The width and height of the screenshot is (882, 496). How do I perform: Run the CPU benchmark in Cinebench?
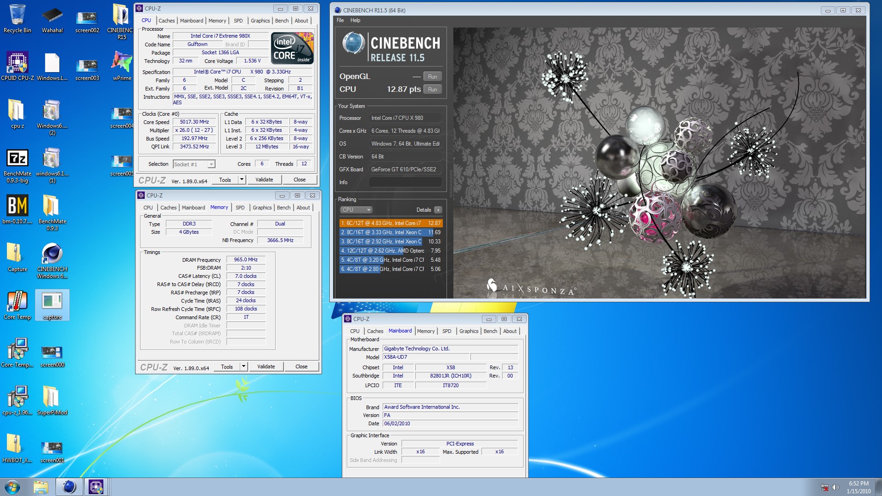432,90
